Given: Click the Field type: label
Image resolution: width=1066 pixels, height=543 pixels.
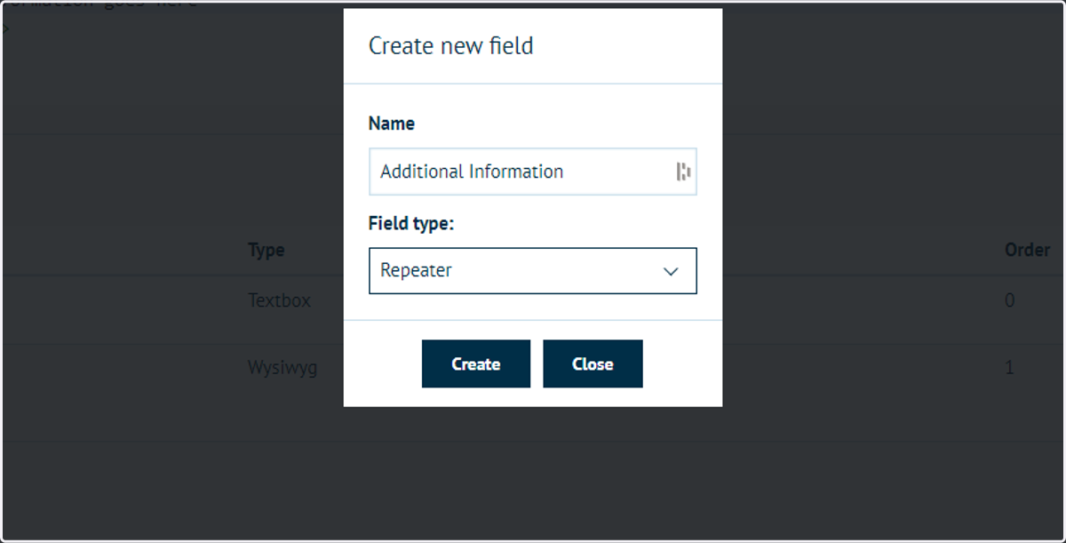Looking at the screenshot, I should pyautogui.click(x=411, y=224).
